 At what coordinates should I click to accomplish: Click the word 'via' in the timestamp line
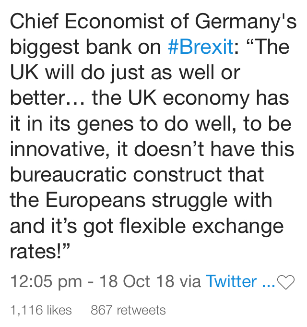pyautogui.click(x=190, y=281)
